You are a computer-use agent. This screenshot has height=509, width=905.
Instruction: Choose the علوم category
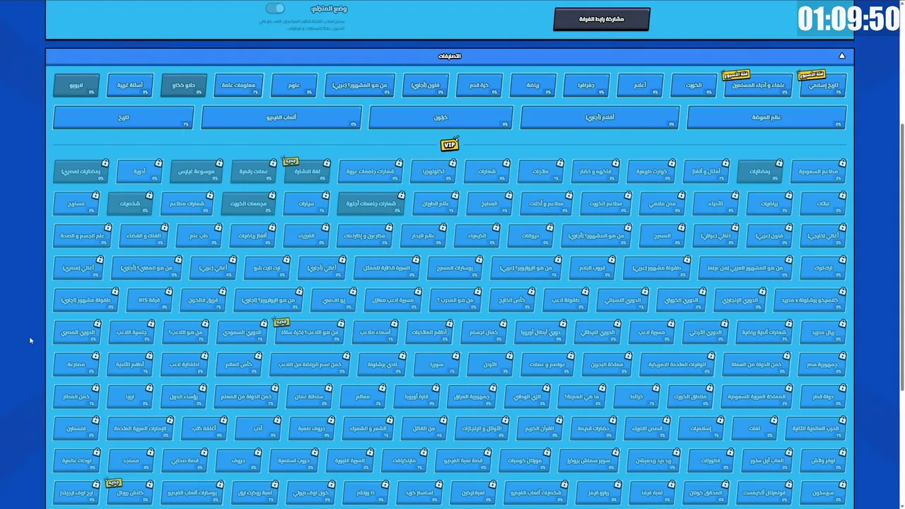coord(293,86)
